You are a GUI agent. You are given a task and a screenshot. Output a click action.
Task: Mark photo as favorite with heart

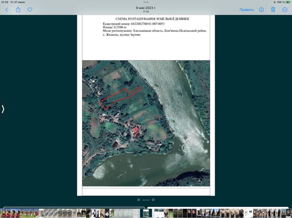[x=30, y=10]
